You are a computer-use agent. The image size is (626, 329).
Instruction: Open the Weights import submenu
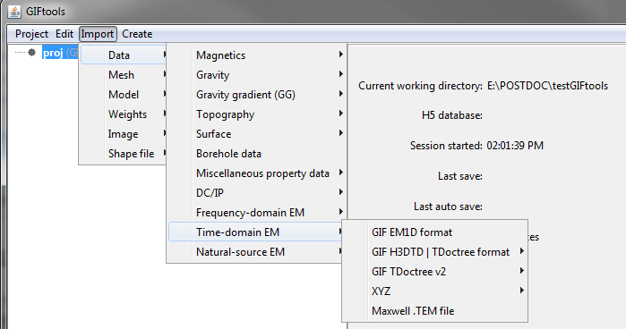(x=124, y=114)
